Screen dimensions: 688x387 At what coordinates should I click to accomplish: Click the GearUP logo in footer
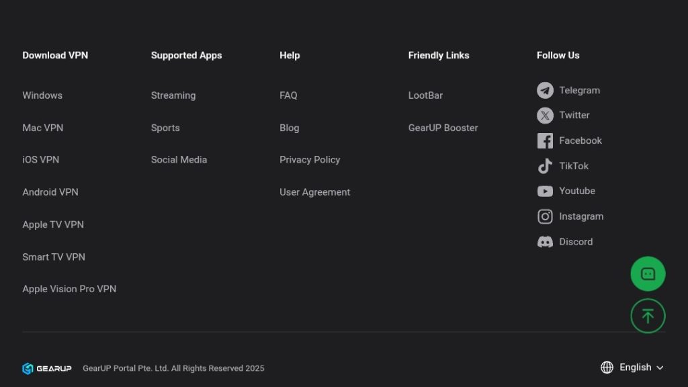click(47, 368)
